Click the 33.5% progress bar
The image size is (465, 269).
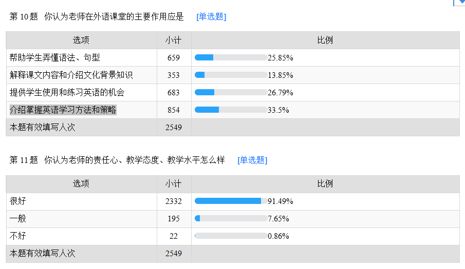coord(231,110)
